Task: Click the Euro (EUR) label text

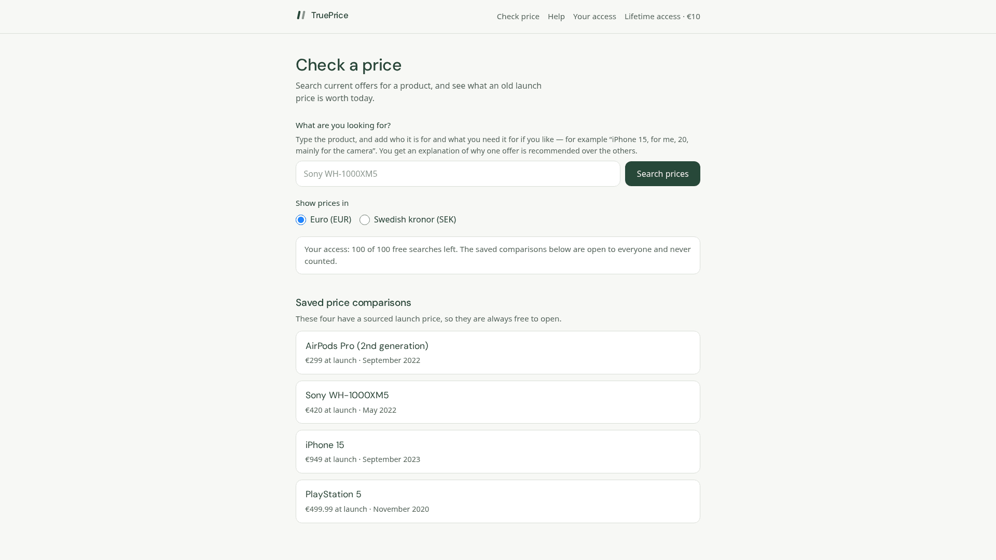Action: pyautogui.click(x=330, y=220)
